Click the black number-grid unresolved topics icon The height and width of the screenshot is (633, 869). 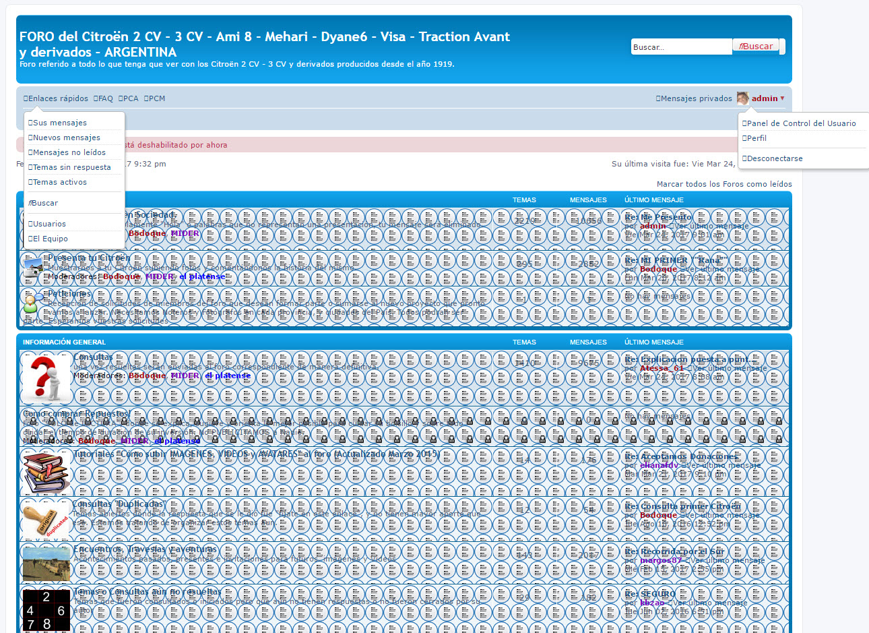point(46,609)
